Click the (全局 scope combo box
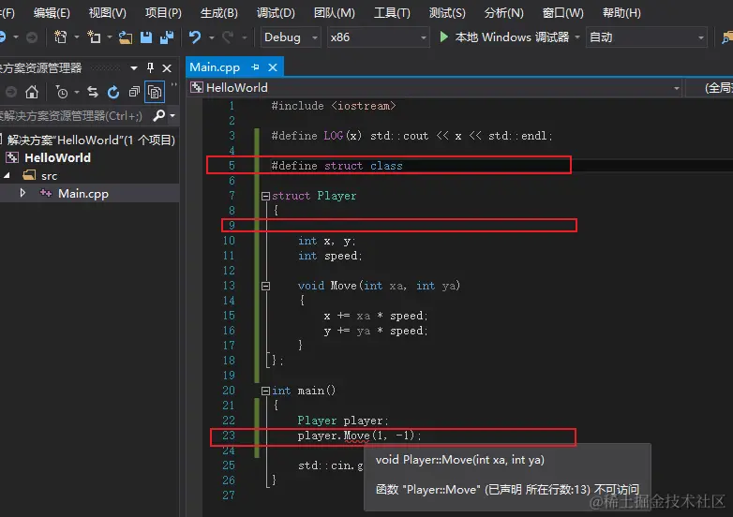Viewport: 733px width, 517px height. pyautogui.click(x=710, y=88)
